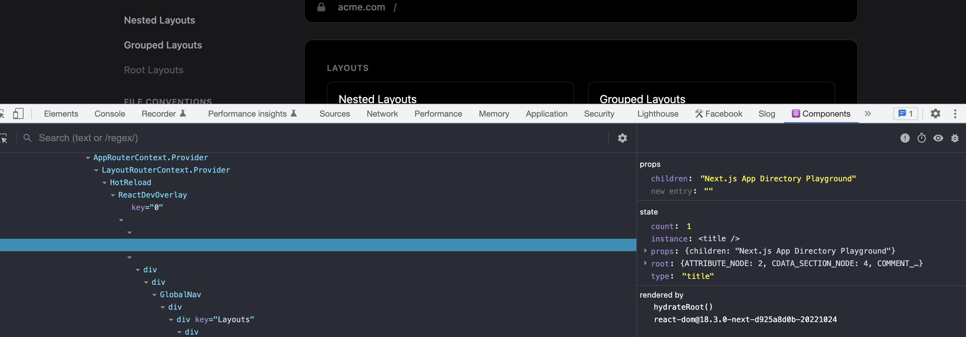Click the instance value <title />
966x337 pixels.
(x=719, y=238)
